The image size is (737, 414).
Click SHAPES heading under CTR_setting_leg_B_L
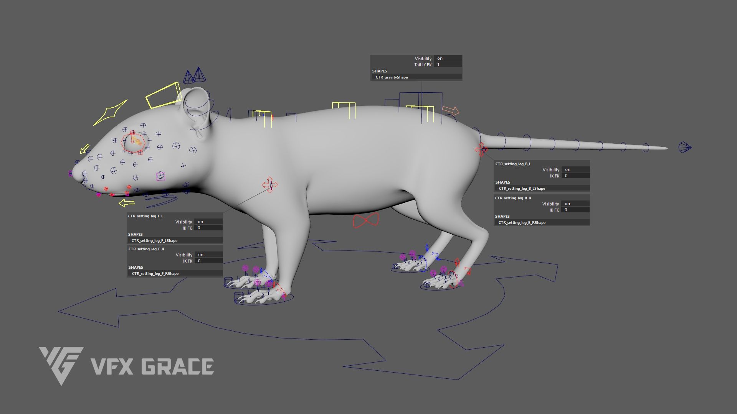(502, 182)
